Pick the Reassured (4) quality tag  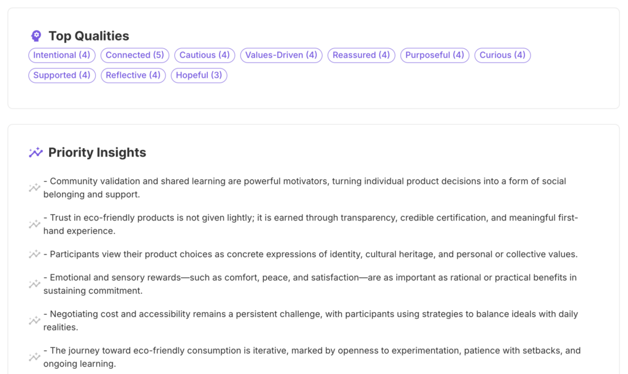point(361,55)
